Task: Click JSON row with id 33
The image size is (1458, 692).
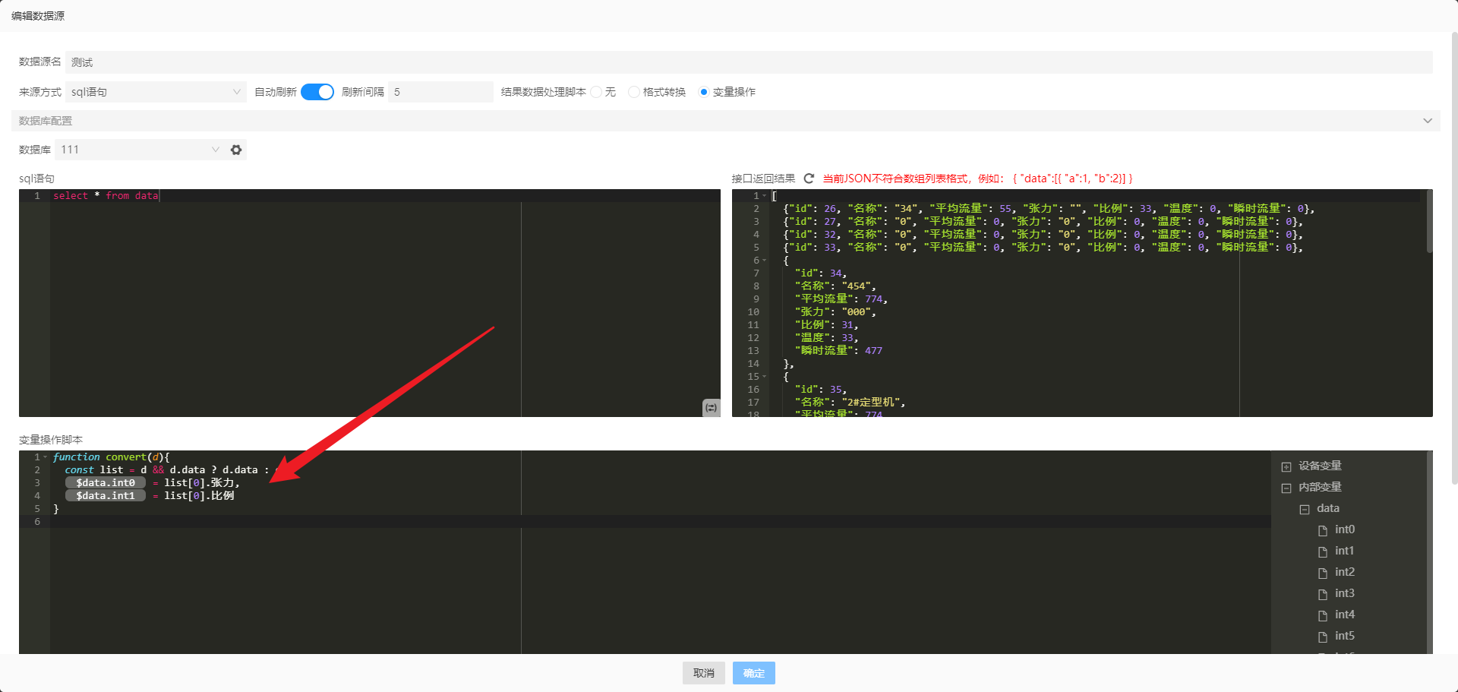Action: coord(1043,248)
